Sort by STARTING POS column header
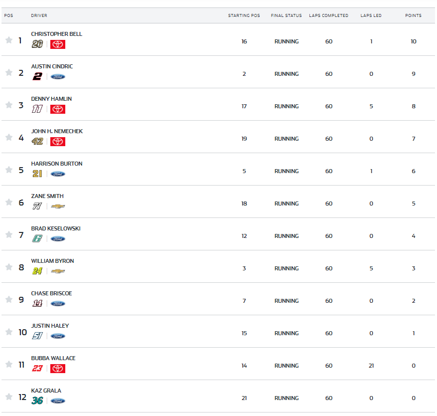Screen dimensions: 437x416 pyautogui.click(x=244, y=15)
